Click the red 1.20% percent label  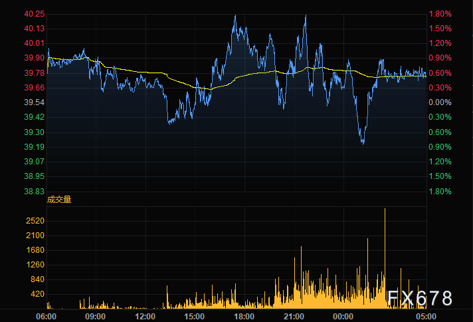440,43
